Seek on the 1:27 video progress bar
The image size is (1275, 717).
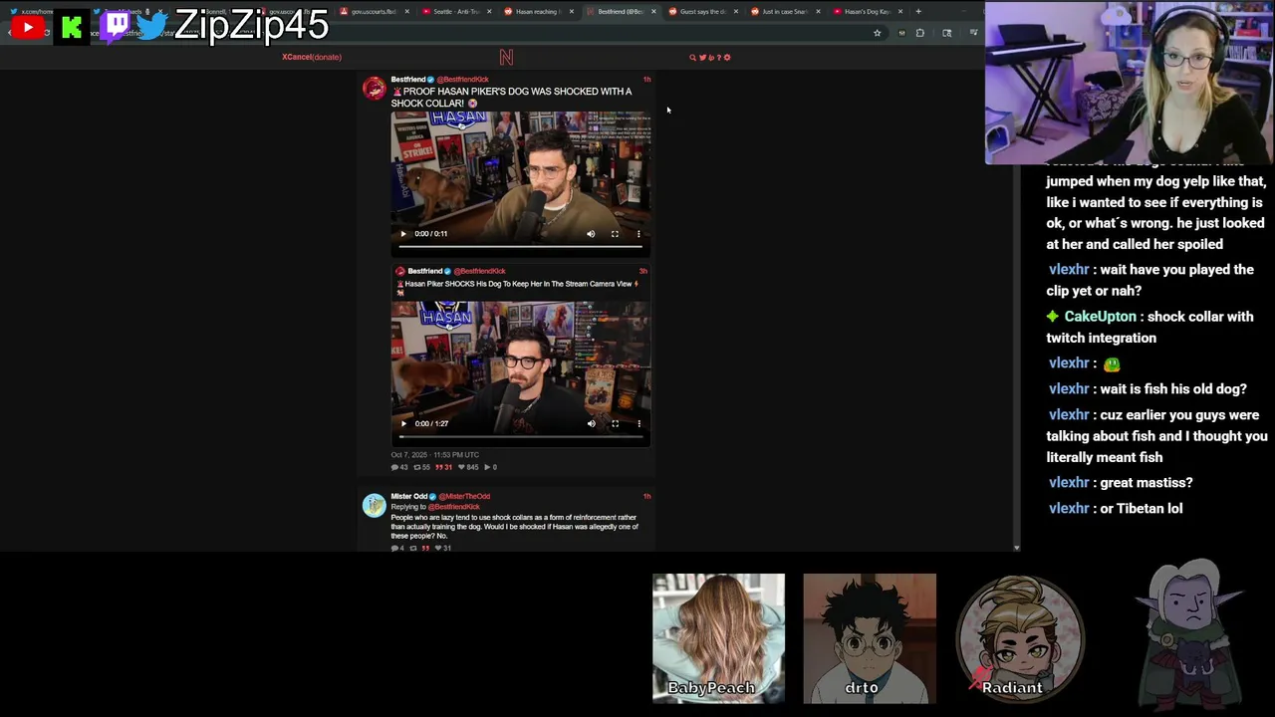click(x=521, y=436)
